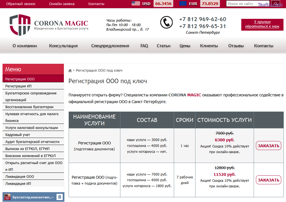
Task: Click the telephone handset icon
Action: [x=166, y=22]
